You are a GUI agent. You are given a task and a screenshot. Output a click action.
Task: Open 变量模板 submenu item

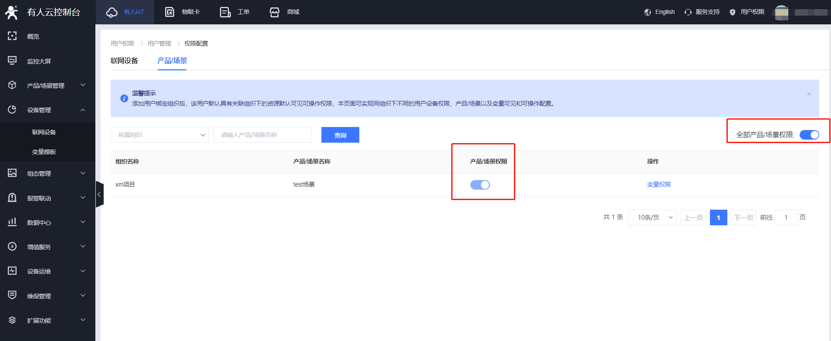tap(44, 152)
